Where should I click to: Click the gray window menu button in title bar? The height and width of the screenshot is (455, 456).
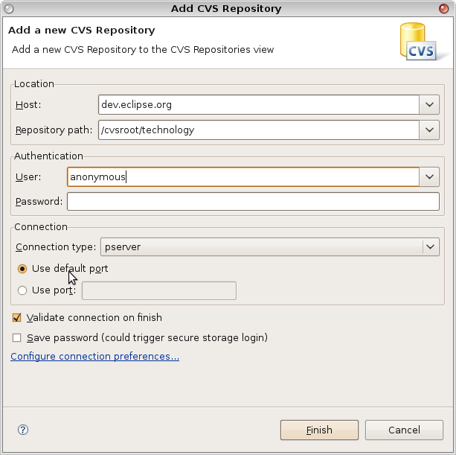coord(9,9)
